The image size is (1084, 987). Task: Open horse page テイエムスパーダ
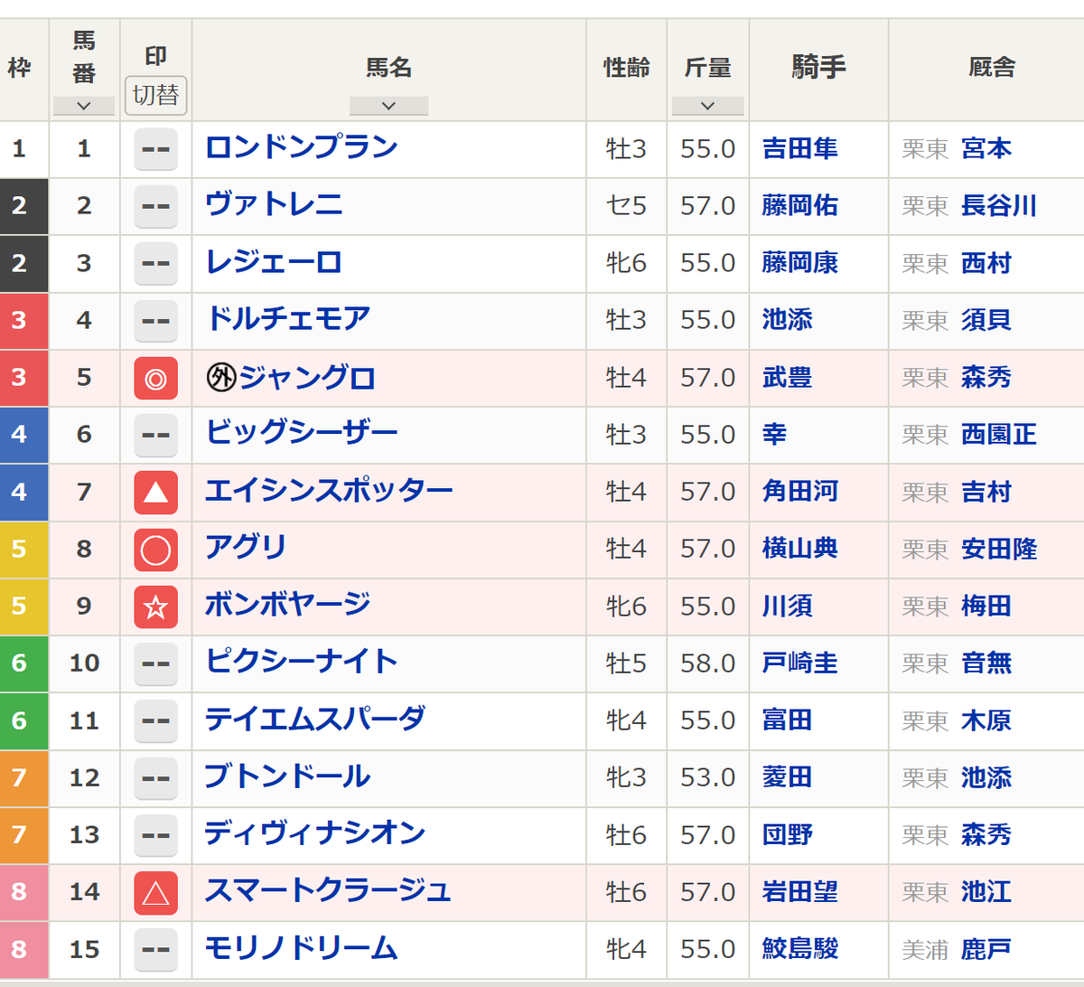(x=315, y=719)
